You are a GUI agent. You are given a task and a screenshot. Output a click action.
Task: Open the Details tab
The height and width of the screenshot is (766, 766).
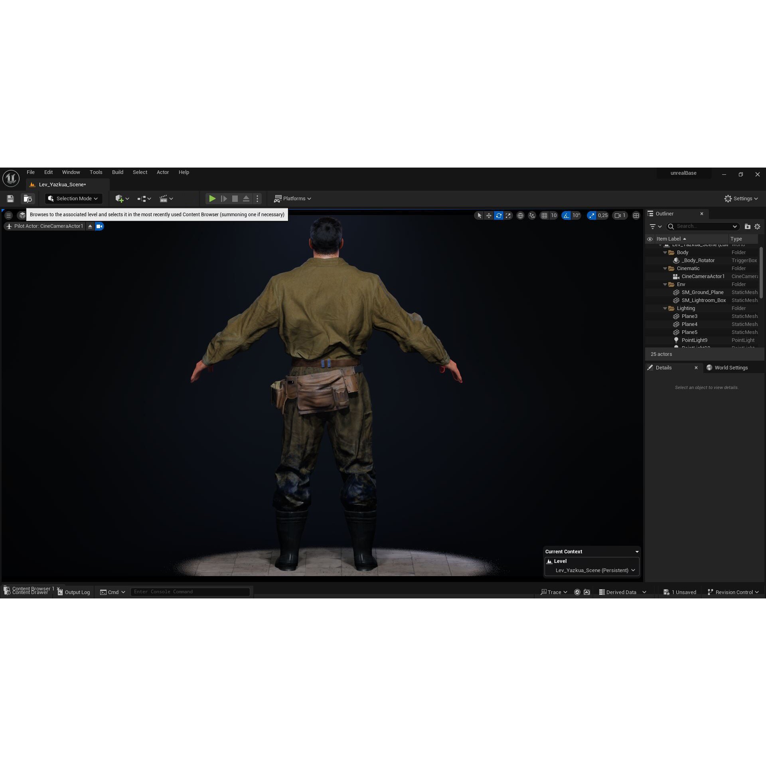pos(663,367)
